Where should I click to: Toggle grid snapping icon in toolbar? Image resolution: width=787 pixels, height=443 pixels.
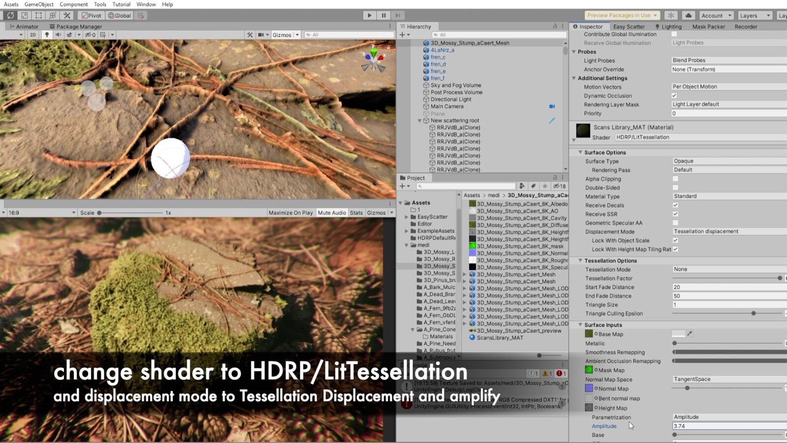(141, 15)
